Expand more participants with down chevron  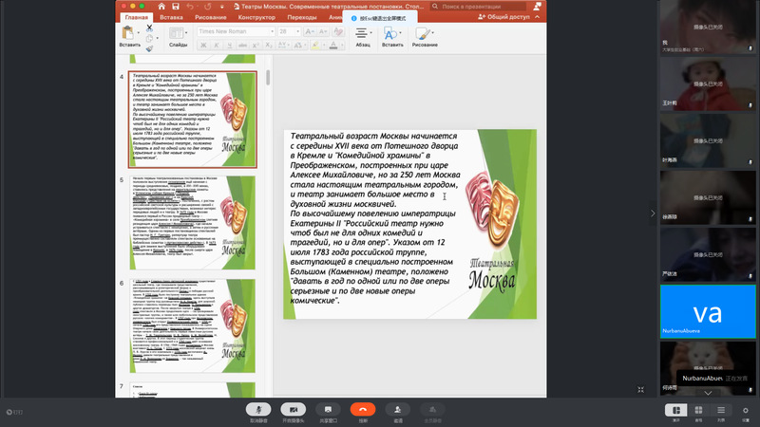pos(708,393)
